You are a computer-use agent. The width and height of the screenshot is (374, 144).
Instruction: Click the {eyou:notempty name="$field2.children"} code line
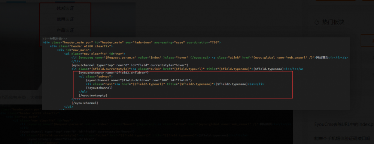click(x=114, y=72)
